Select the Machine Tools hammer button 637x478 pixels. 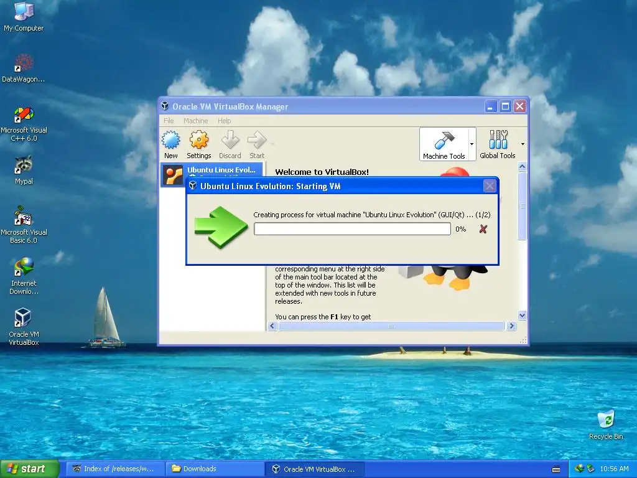click(x=444, y=144)
